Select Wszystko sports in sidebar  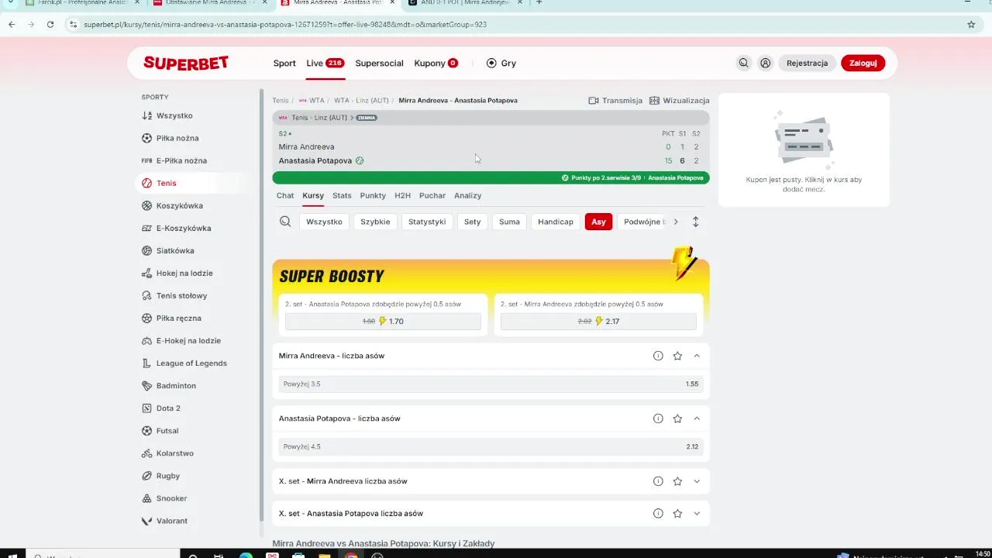tap(167, 115)
